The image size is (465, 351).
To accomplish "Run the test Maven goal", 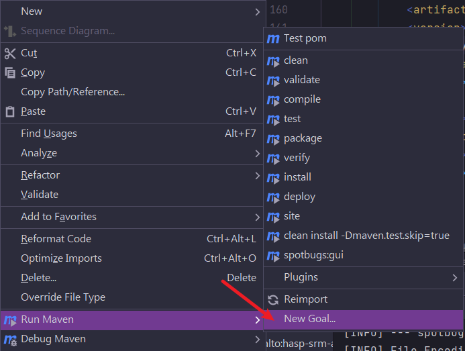I will 363,119.
